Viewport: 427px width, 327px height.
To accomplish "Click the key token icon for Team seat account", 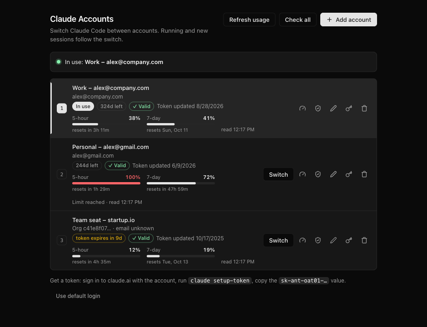I will pyautogui.click(x=349, y=240).
